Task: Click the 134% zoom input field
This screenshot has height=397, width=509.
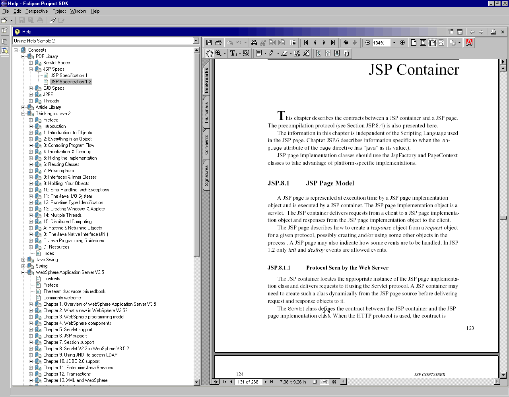Action: coord(382,43)
